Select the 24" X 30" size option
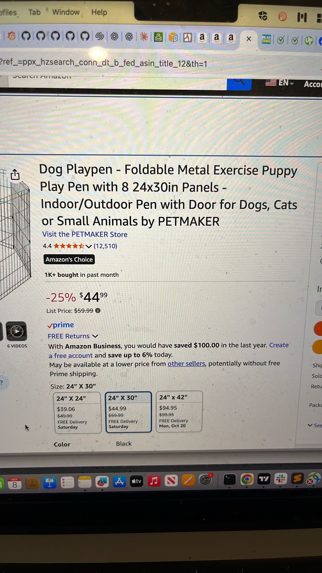Viewport: 322px width, 573px height. point(129,412)
